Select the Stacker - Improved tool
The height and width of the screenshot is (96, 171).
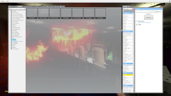point(128,59)
